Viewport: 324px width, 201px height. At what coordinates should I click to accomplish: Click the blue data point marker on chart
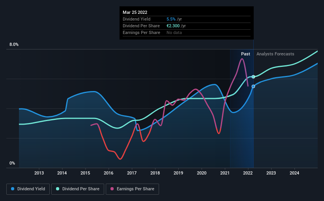[x=253, y=86]
